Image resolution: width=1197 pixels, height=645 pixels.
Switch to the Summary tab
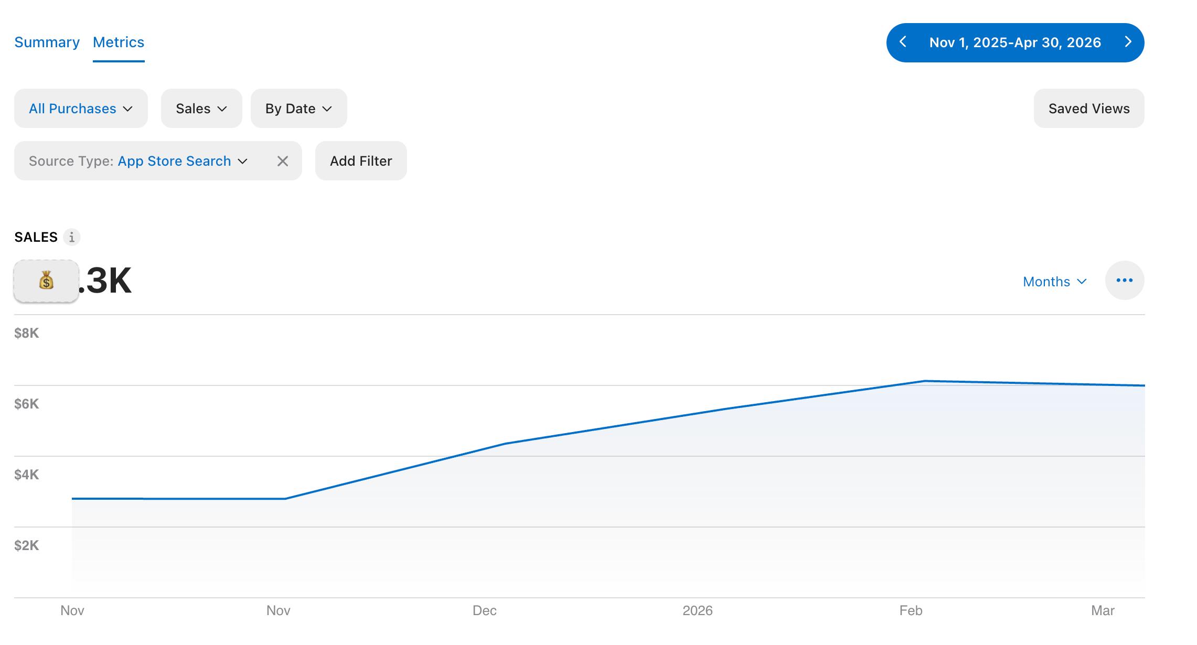point(47,42)
